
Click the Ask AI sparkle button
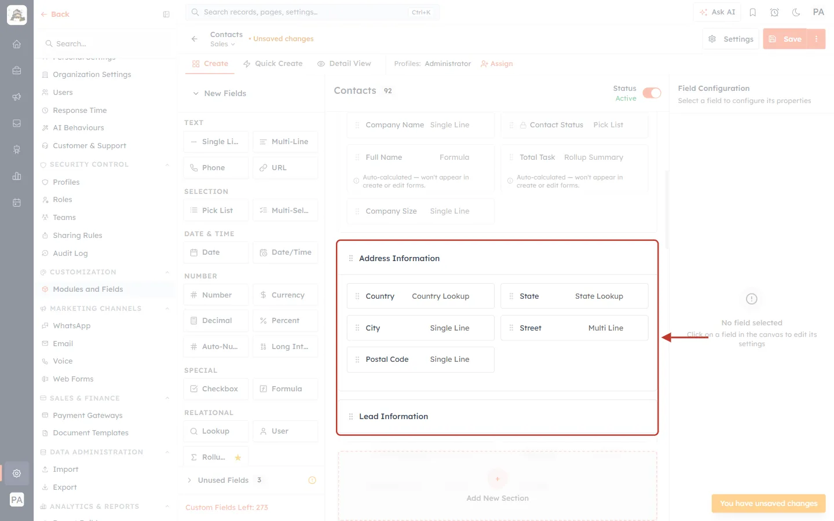point(717,12)
